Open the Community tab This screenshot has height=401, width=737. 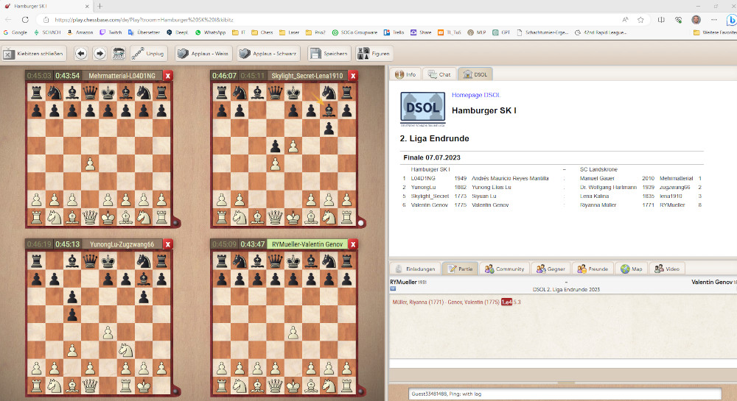[x=504, y=269]
